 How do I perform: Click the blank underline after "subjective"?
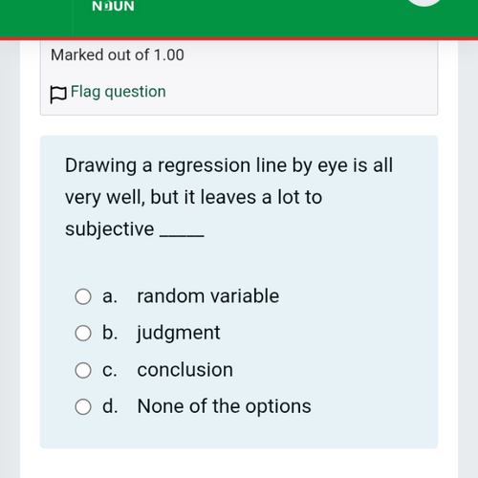click(182, 236)
